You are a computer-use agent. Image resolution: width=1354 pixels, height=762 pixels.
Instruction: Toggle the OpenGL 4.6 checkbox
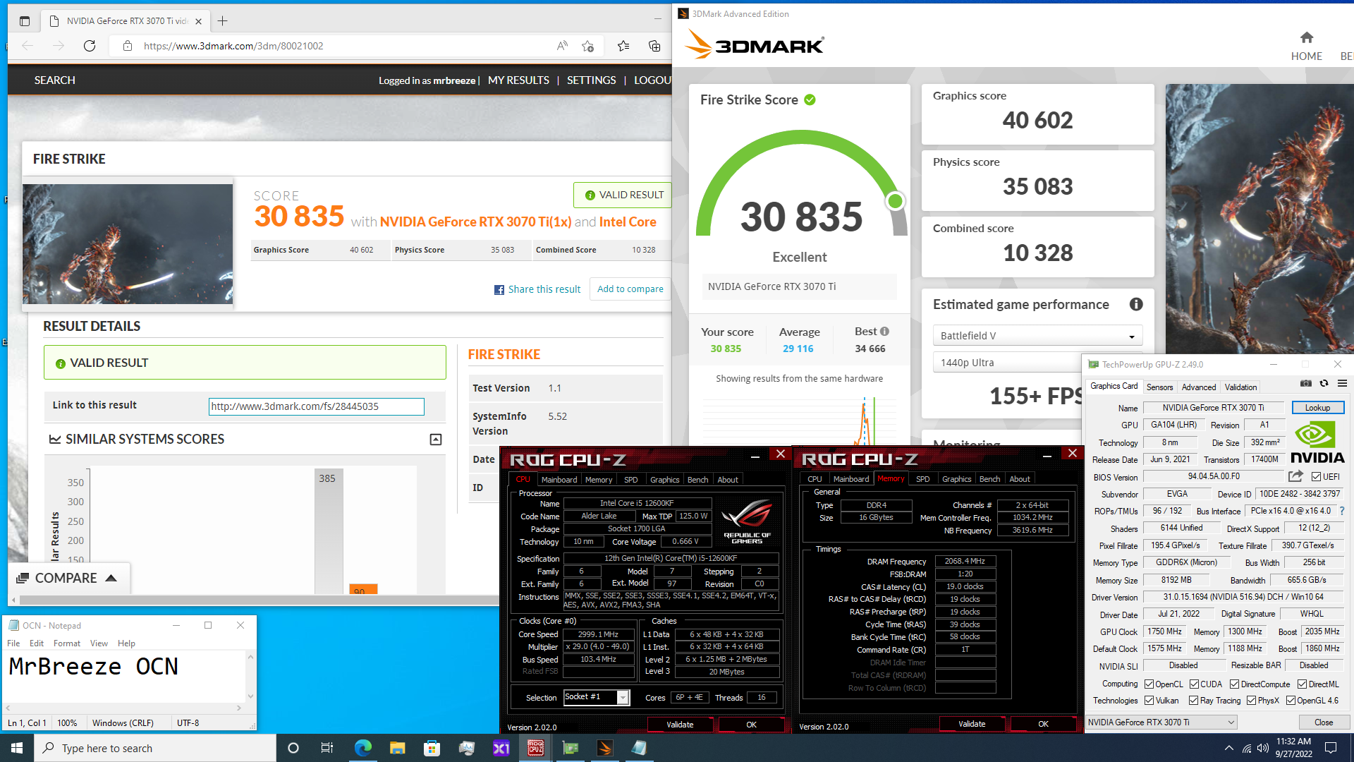pyautogui.click(x=1291, y=701)
